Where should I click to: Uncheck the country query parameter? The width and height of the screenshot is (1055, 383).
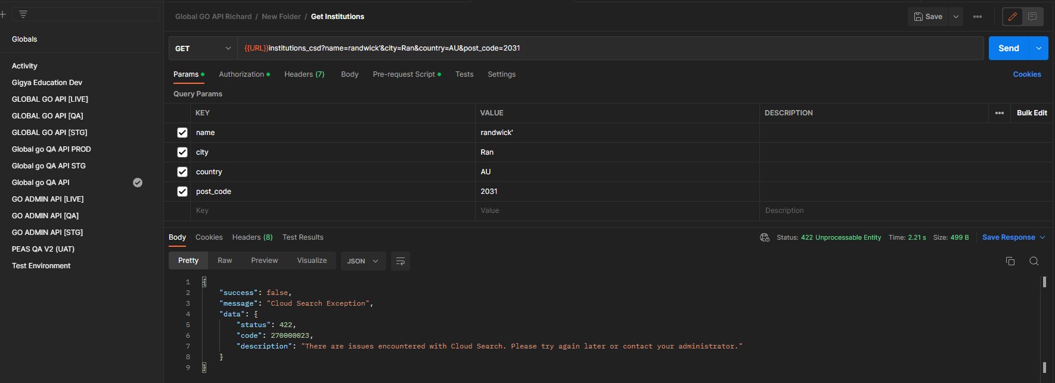(182, 172)
